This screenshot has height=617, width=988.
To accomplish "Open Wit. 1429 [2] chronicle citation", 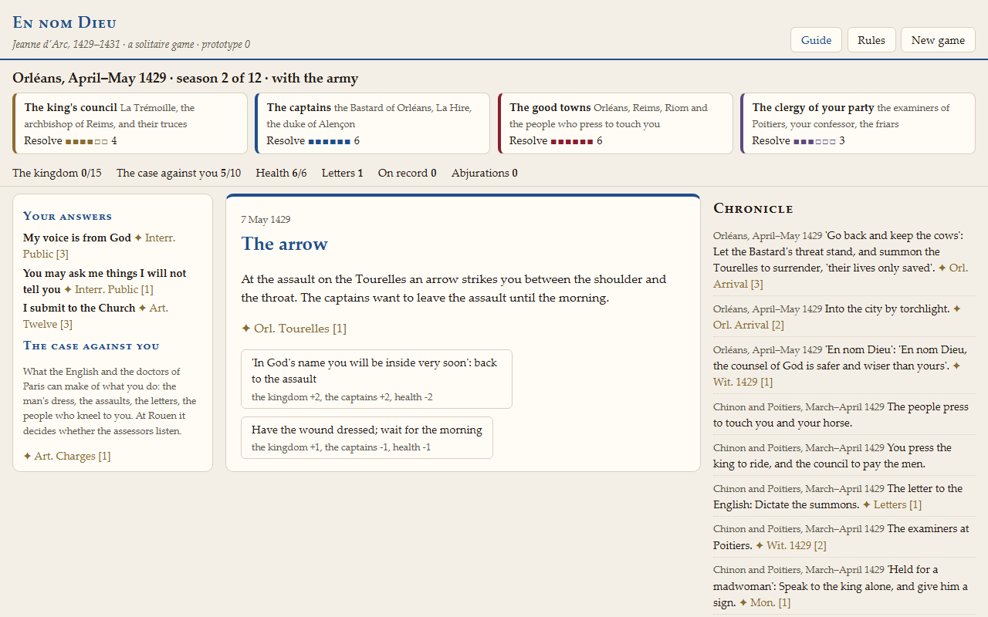I will pos(791,545).
